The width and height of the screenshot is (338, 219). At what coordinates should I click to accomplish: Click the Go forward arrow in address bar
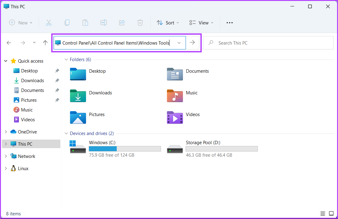pos(193,43)
